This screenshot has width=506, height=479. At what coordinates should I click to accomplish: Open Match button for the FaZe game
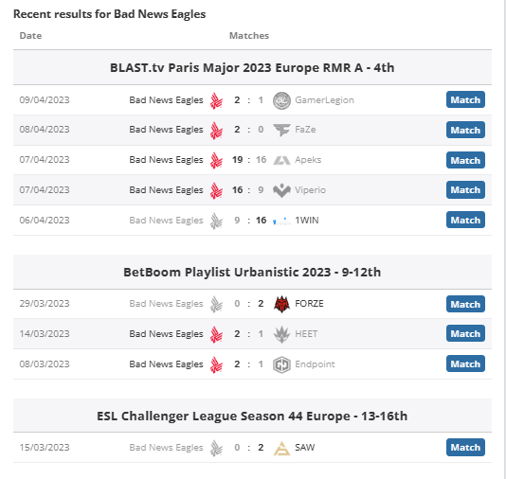(x=465, y=130)
